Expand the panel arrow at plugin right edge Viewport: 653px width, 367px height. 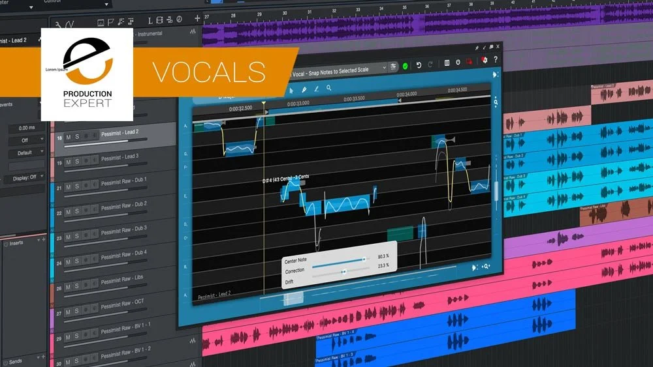coord(495,75)
